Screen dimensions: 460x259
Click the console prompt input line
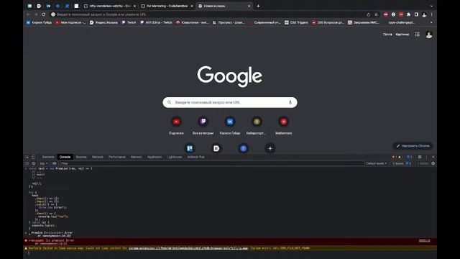(x=230, y=253)
